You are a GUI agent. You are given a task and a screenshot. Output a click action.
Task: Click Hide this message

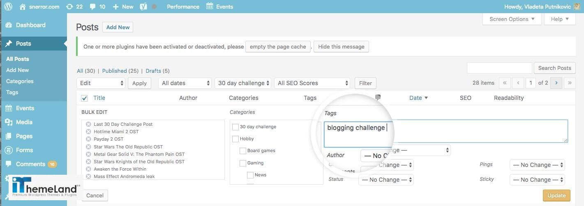341,46
